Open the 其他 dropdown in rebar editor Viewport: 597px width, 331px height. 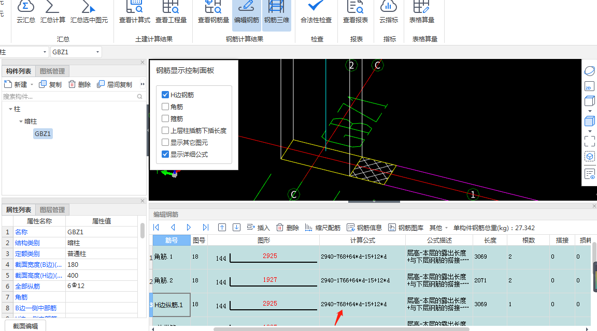[x=438, y=228]
